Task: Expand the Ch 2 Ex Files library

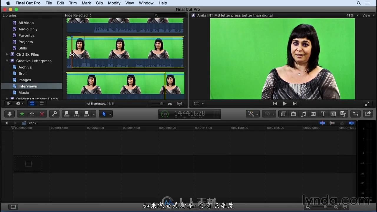Action: 7,54
